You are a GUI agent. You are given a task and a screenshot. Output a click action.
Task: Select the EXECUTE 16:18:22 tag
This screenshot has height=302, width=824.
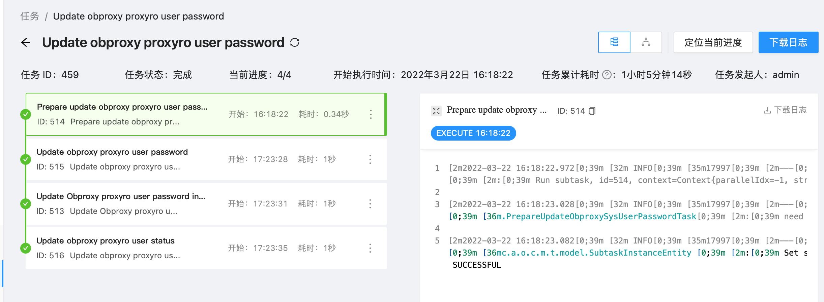click(473, 133)
